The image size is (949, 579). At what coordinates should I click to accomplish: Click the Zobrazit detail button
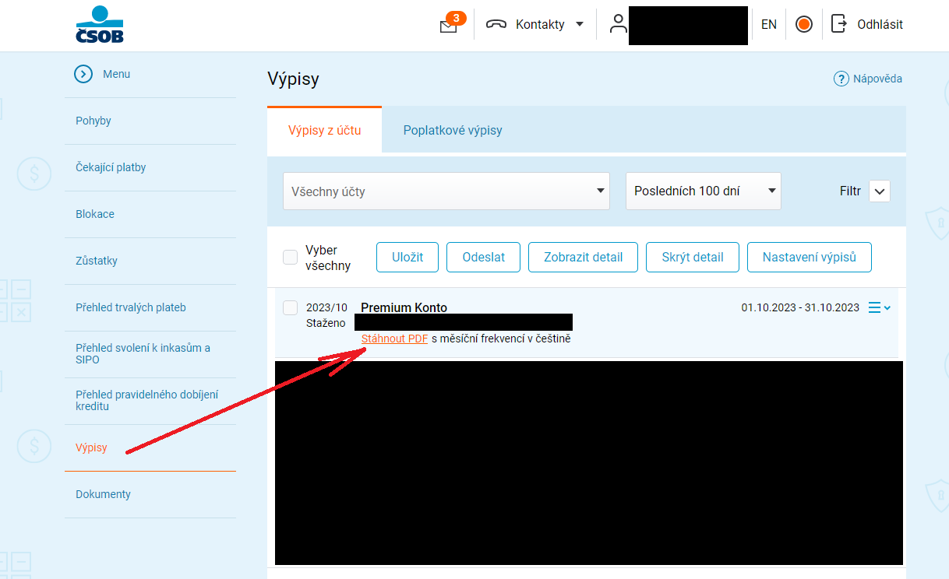pos(583,257)
